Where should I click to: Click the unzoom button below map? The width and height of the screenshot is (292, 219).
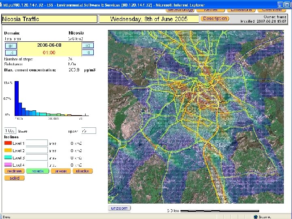(x=119, y=208)
